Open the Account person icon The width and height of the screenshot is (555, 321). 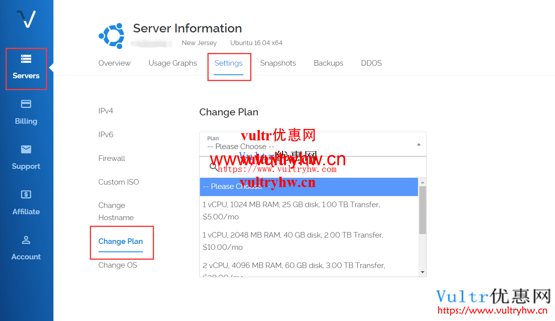click(x=26, y=240)
